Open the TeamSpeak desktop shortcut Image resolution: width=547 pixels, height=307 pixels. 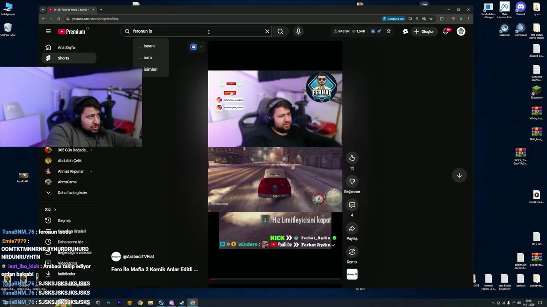pos(521,30)
